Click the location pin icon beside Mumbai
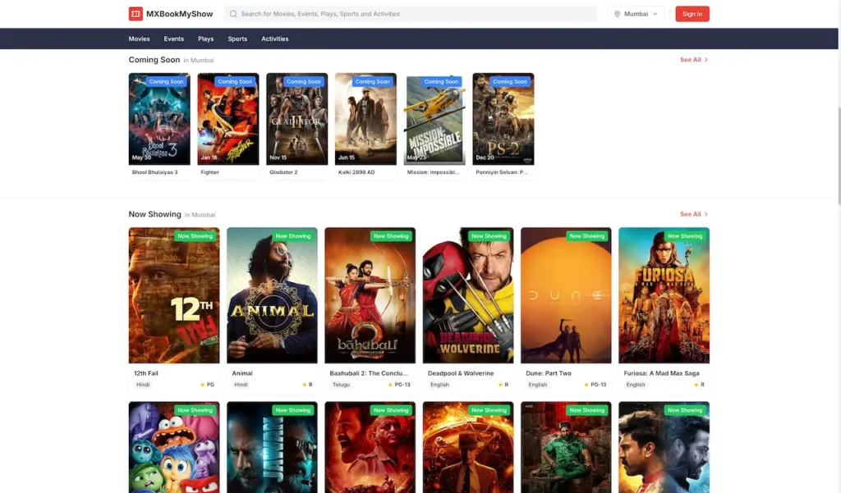 617,14
